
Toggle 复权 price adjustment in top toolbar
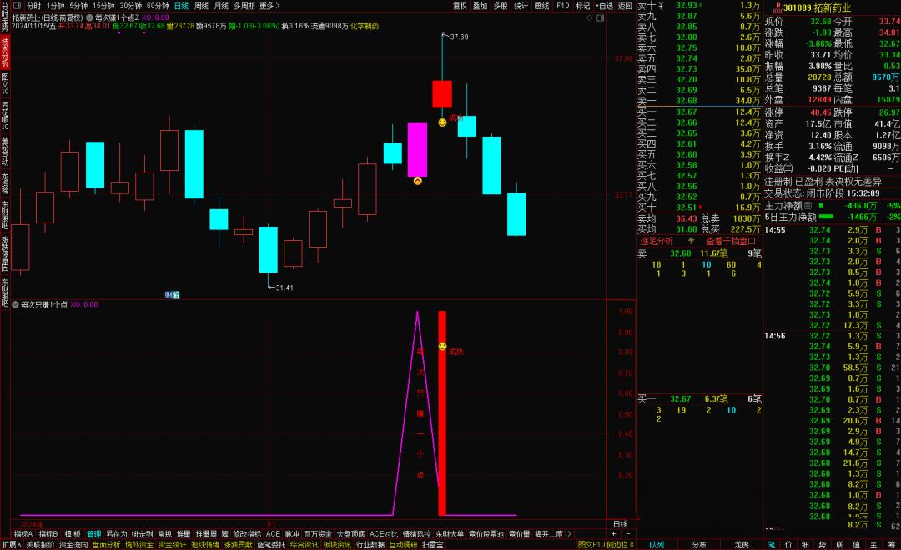[459, 5]
